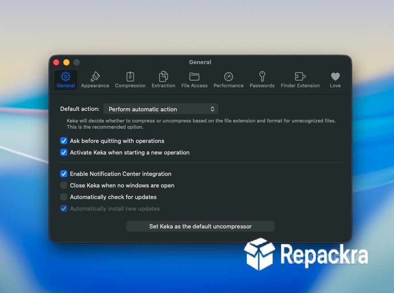The height and width of the screenshot is (293, 394).
Task: Open the Default action dropdown
Action: tap(161, 109)
